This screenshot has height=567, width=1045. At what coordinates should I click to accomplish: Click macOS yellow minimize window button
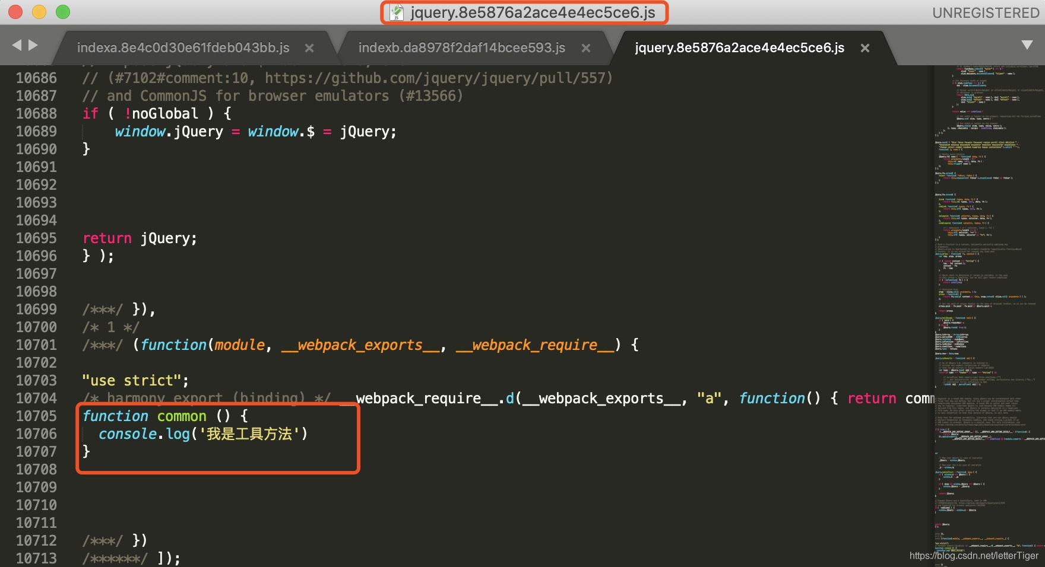[39, 12]
